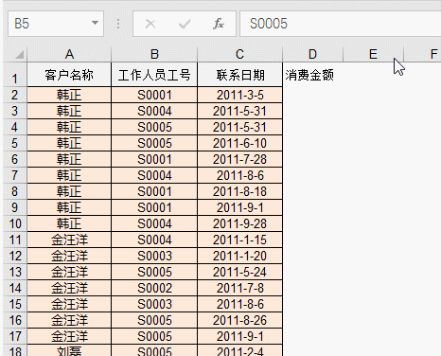Image resolution: width=441 pixels, height=356 pixels.
Task: Click the confirm checkmark icon in formula bar
Action: [x=185, y=24]
